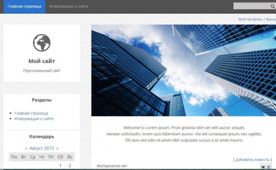Click the grid icon beside the eye
276x170 pixels.
coord(269,167)
